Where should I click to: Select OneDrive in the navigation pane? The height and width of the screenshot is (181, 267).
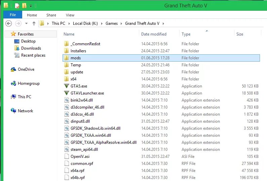pyautogui.click(x=26, y=69)
